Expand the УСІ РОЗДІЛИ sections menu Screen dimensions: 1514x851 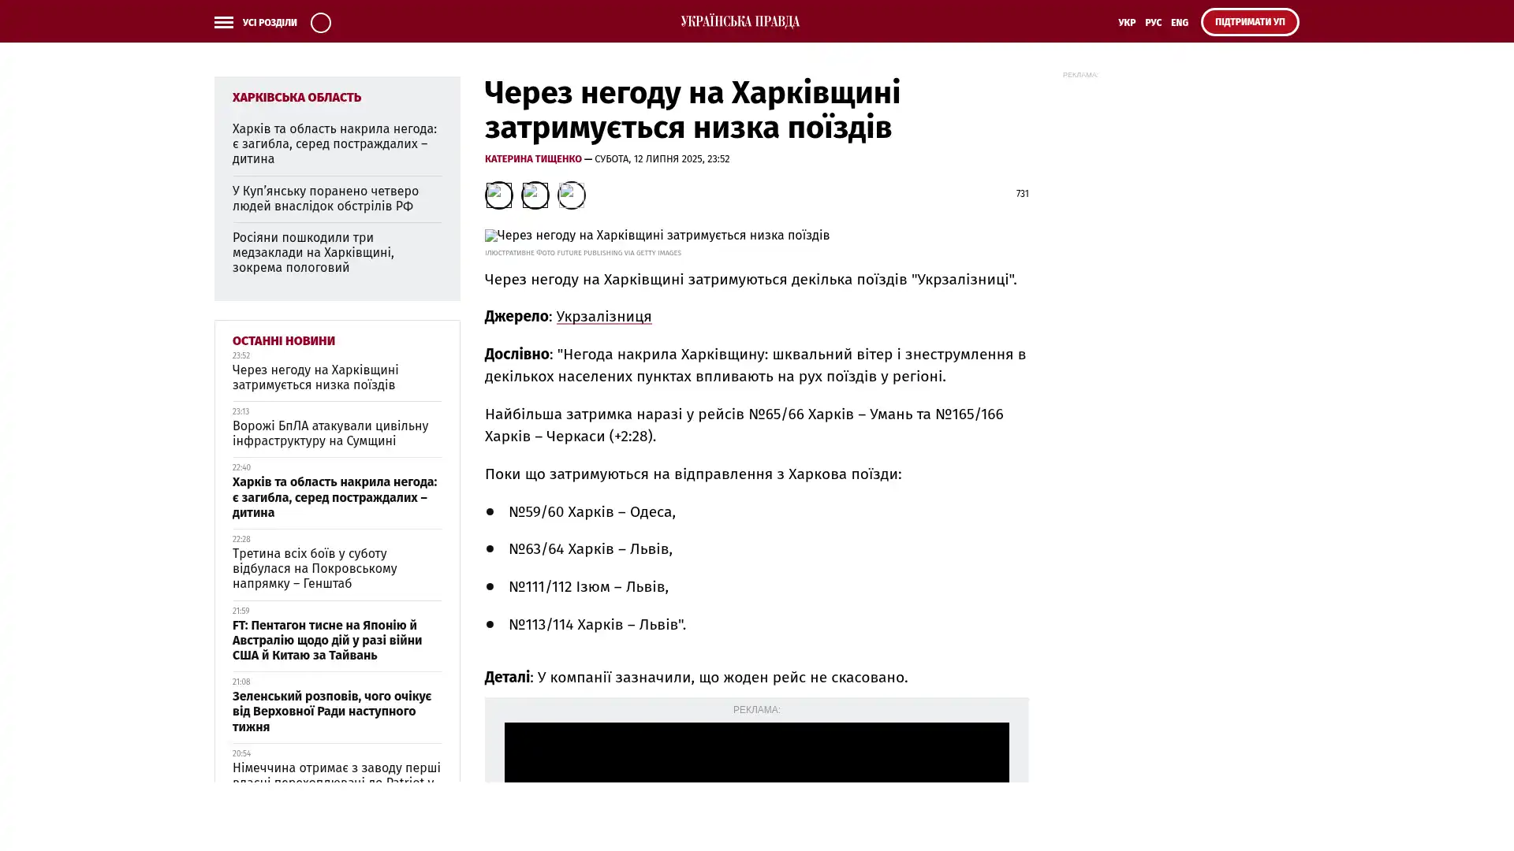click(269, 23)
